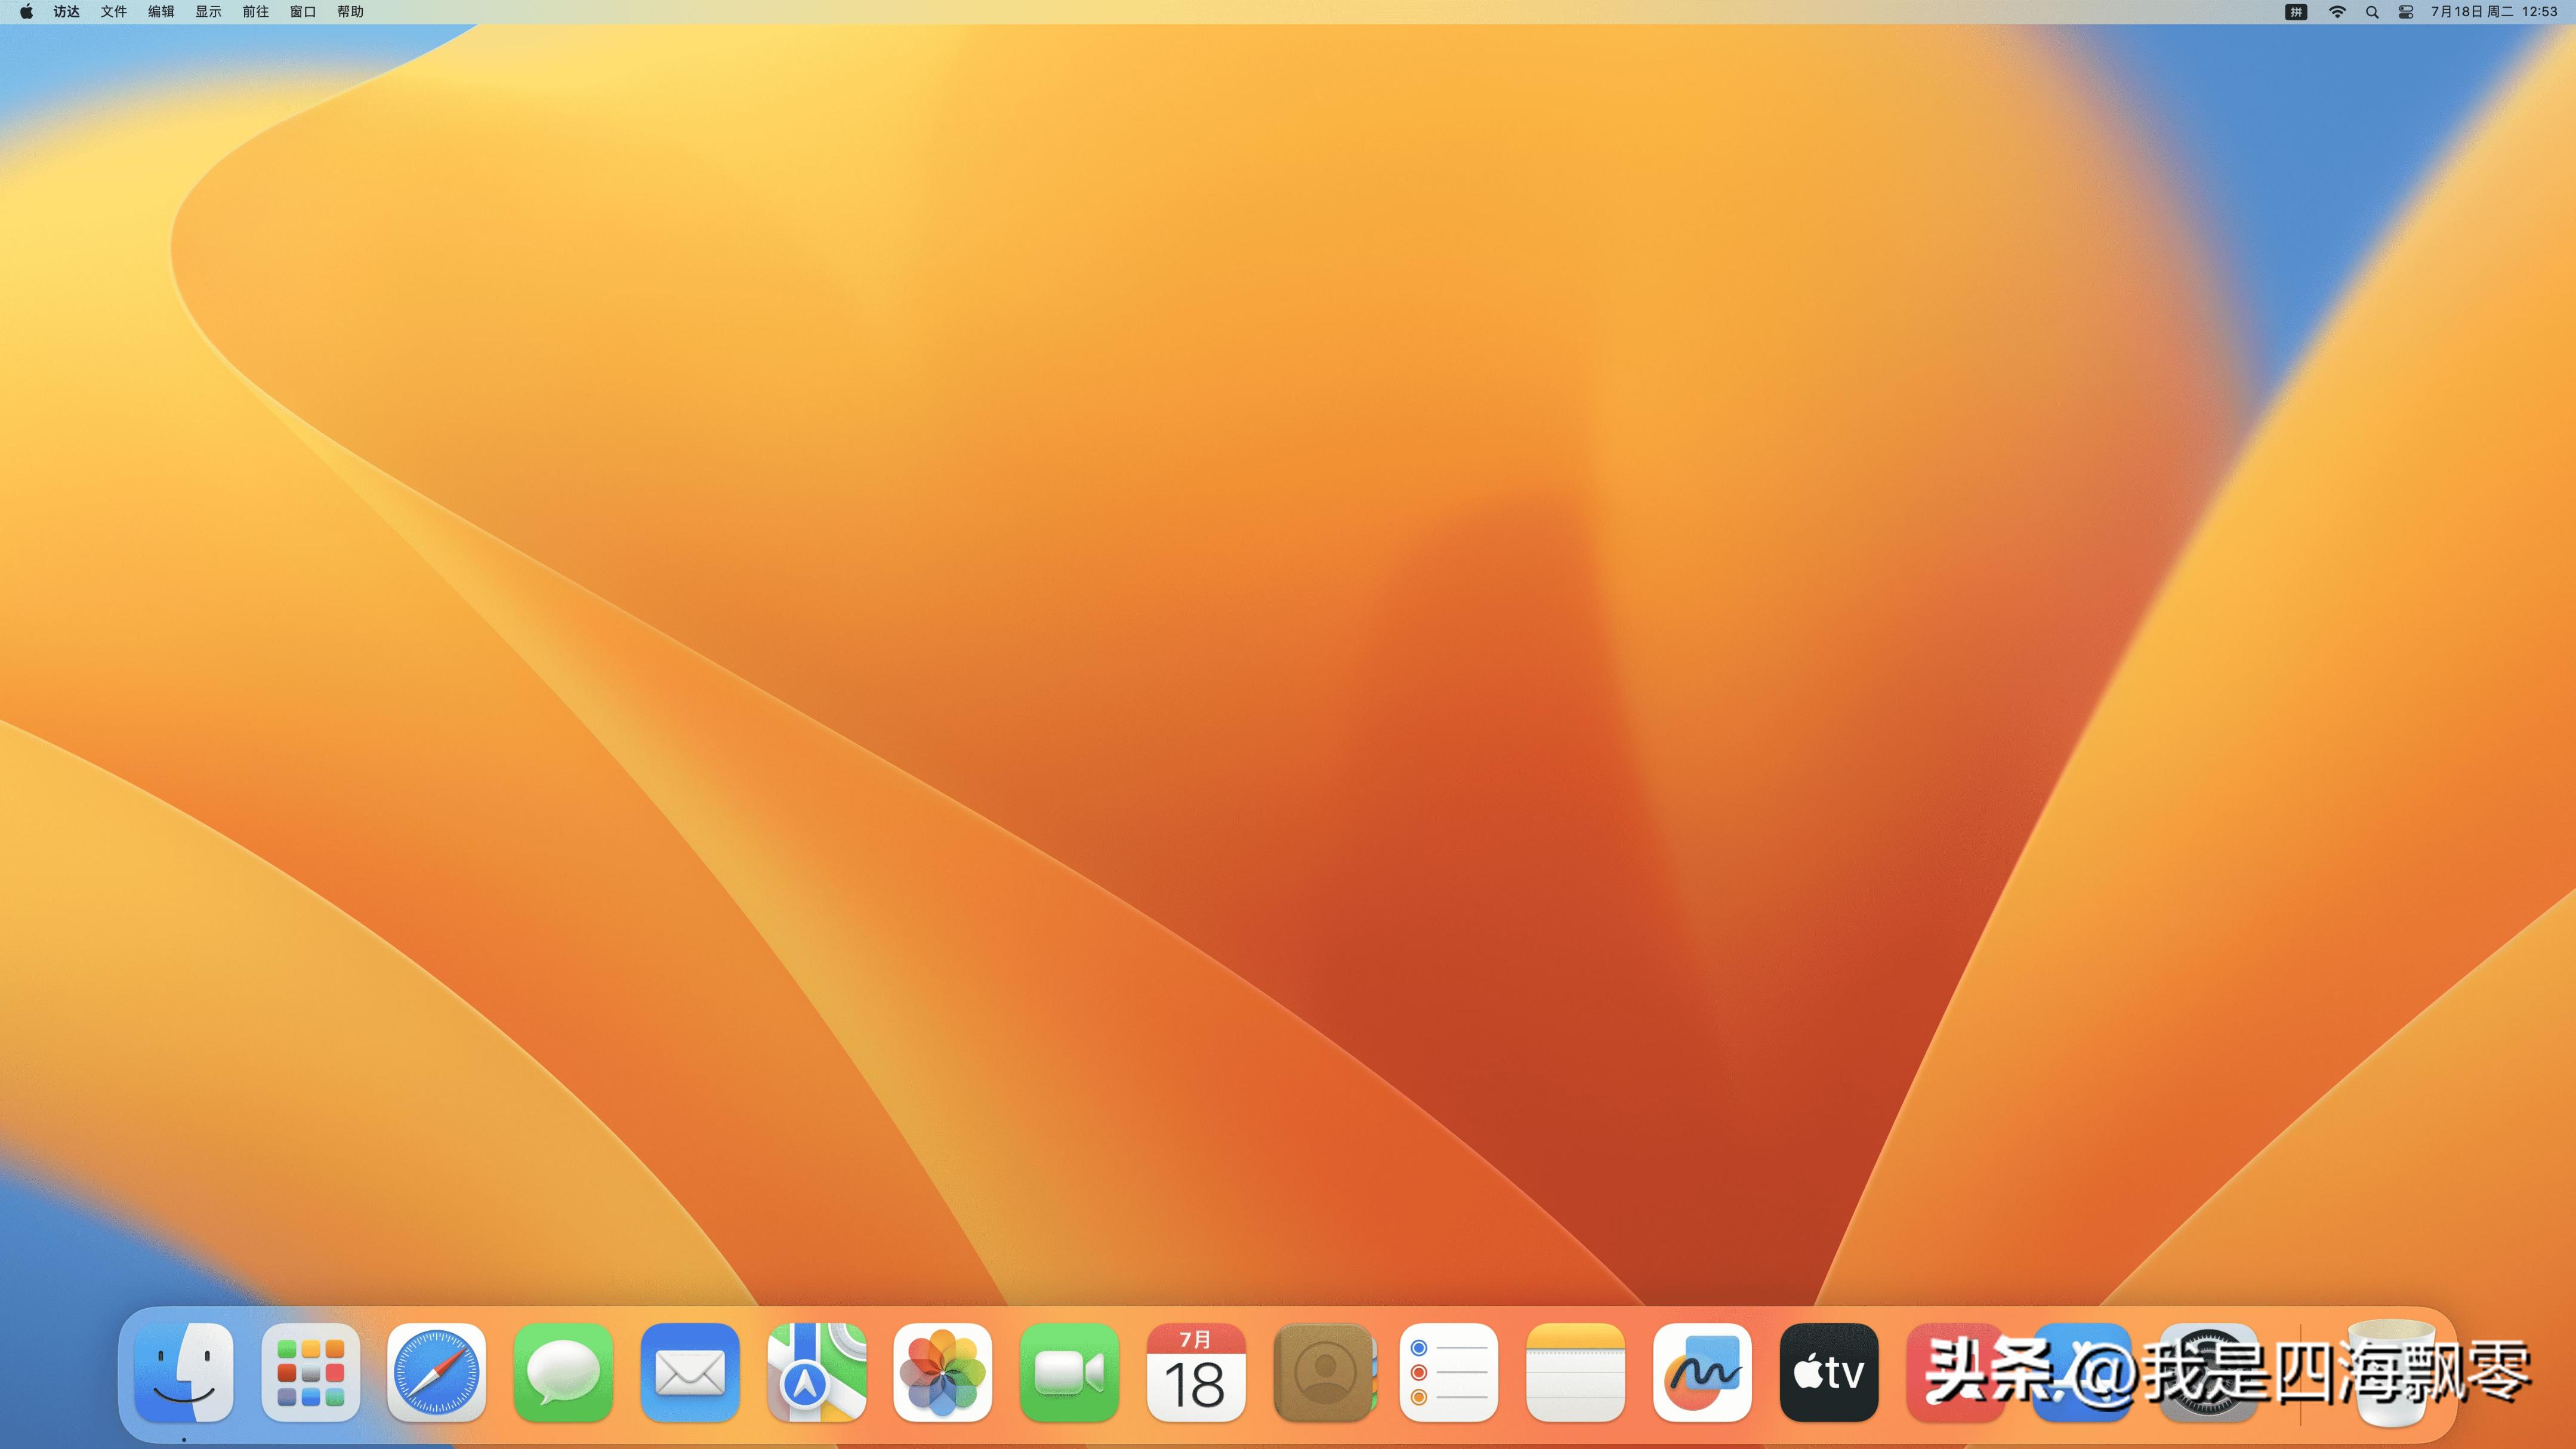Expand the Wi-Fi status menu

[2337, 12]
